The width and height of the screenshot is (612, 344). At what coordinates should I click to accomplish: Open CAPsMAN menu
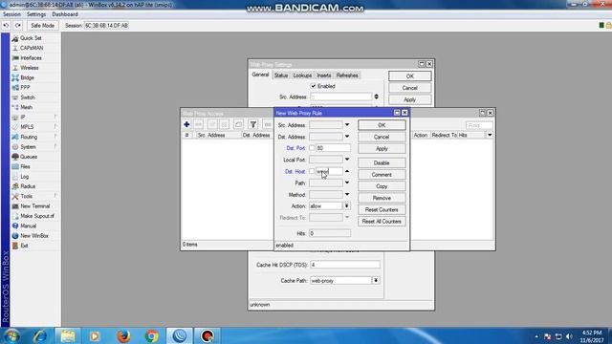(x=32, y=48)
